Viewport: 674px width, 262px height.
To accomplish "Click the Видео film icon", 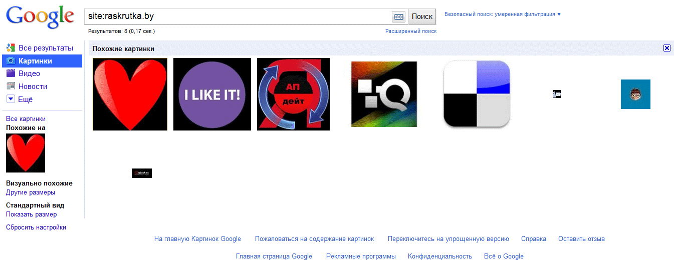I will [11, 73].
